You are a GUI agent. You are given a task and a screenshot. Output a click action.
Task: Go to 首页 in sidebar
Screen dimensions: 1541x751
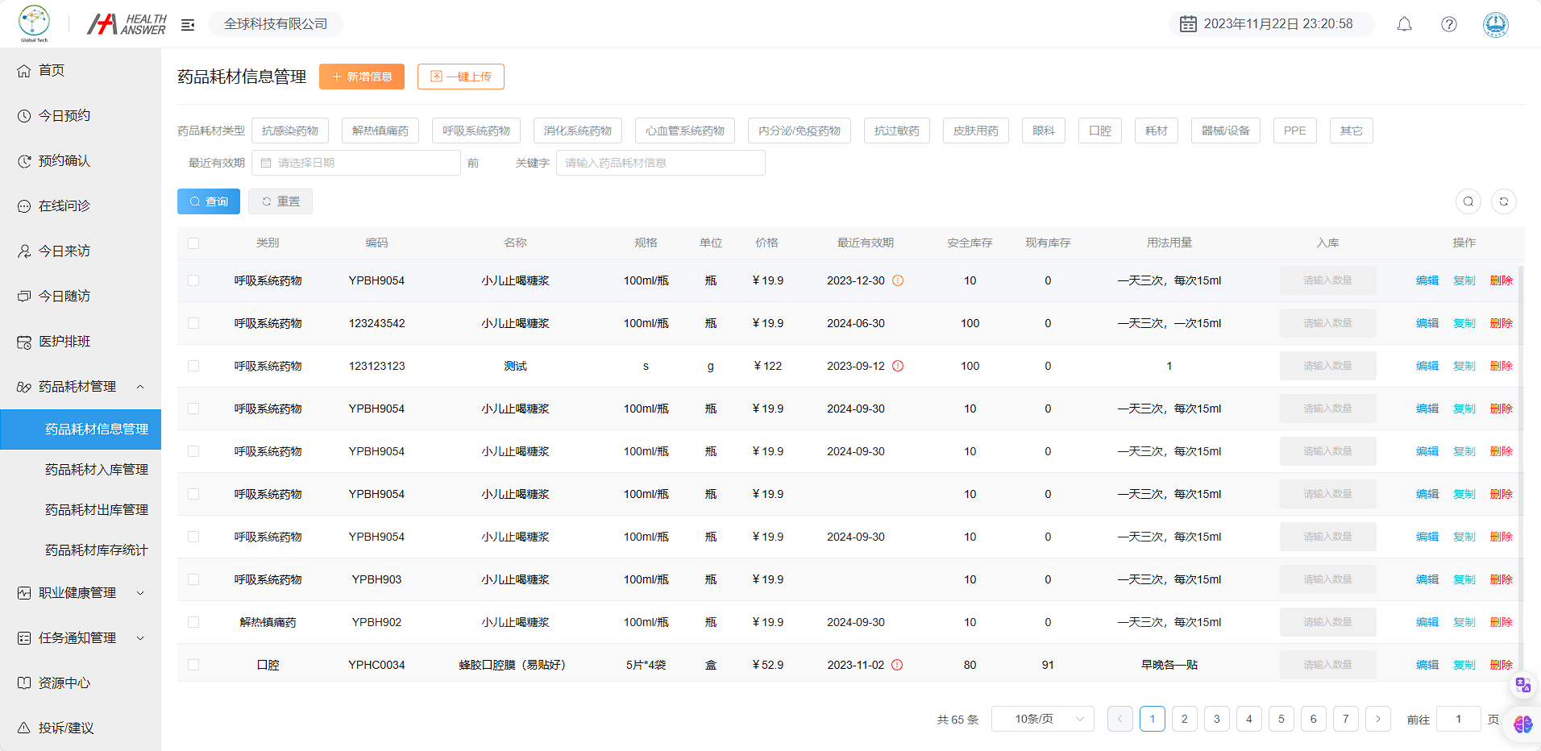point(81,71)
